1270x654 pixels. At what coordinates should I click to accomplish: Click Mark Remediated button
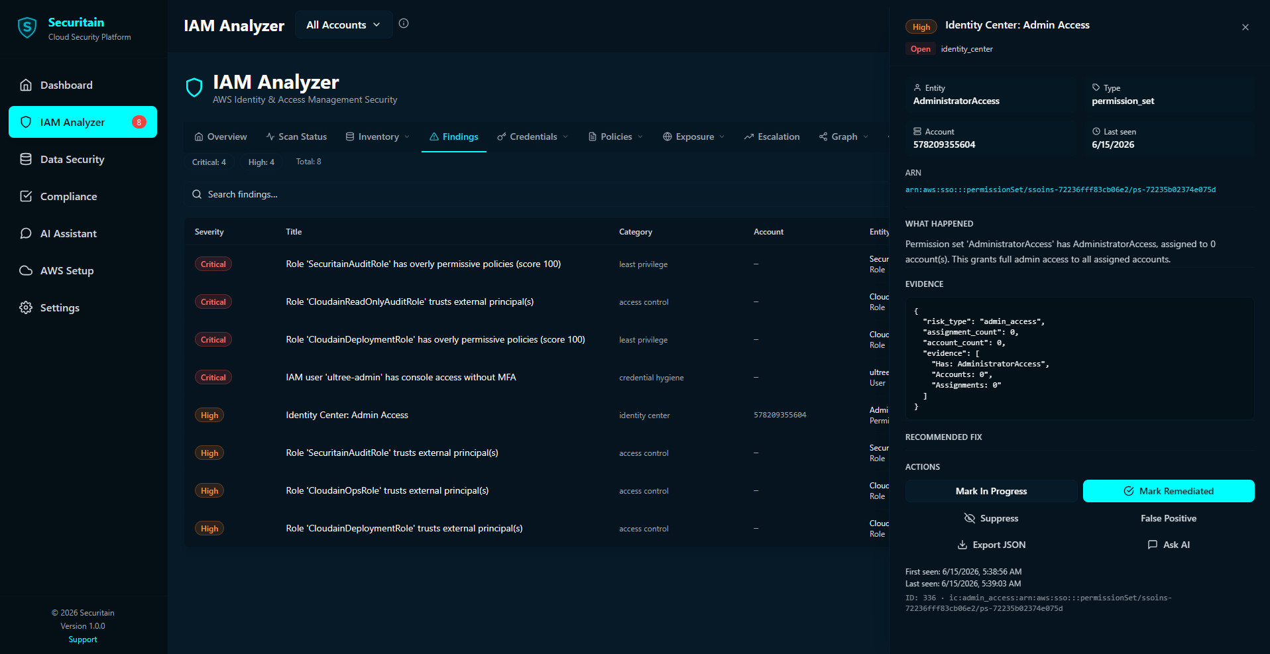[1169, 491]
